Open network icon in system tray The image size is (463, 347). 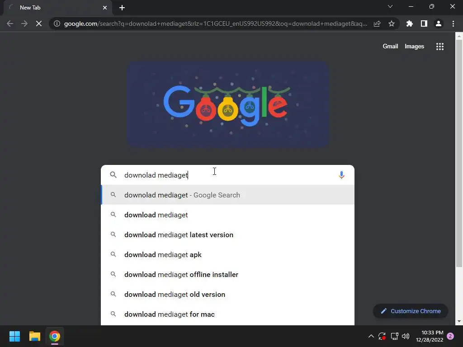click(x=394, y=336)
